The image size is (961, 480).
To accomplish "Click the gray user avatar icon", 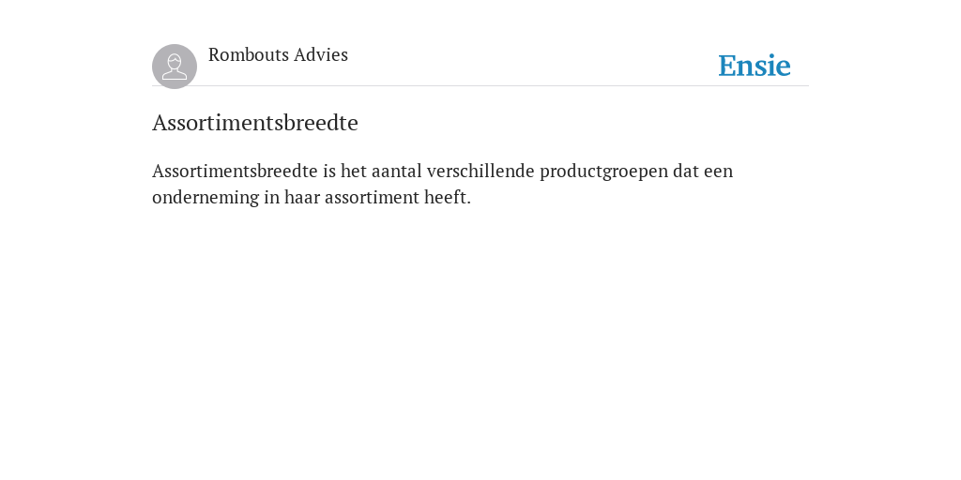I will click(x=175, y=67).
